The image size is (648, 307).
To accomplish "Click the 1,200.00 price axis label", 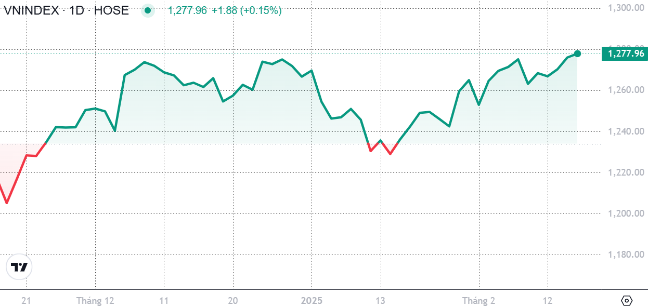I will point(627,213).
